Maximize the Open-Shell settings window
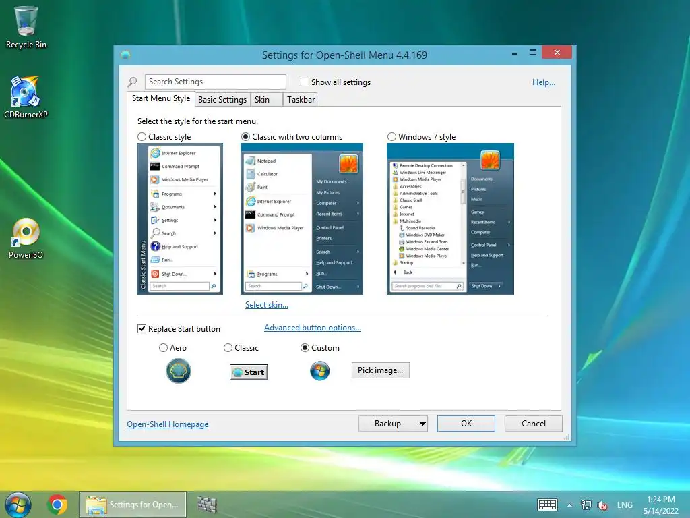 click(533, 53)
